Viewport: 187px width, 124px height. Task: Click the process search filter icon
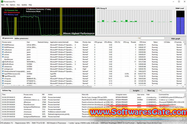pyautogui.click(x=139, y=38)
